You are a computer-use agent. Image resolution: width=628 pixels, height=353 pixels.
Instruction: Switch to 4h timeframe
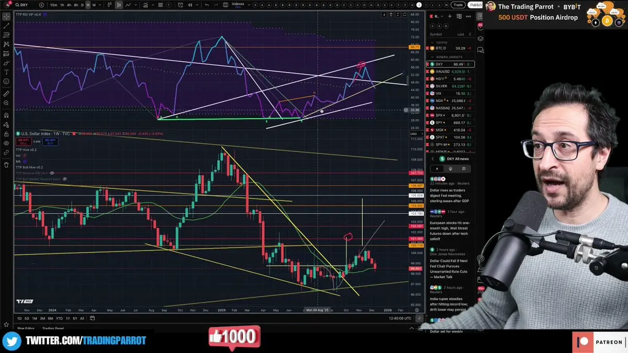coord(70,5)
